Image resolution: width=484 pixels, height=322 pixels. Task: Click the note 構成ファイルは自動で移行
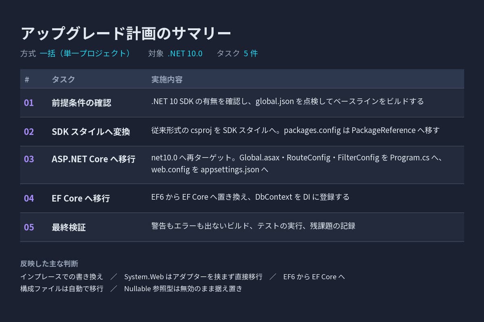coord(62,289)
